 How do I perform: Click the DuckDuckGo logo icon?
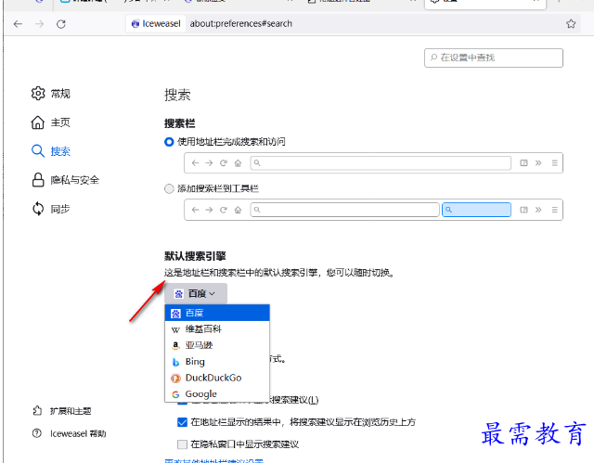tap(175, 379)
